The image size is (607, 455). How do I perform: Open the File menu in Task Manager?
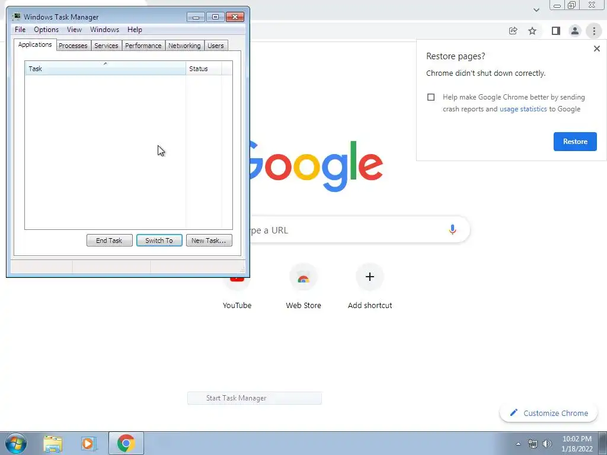(x=20, y=30)
